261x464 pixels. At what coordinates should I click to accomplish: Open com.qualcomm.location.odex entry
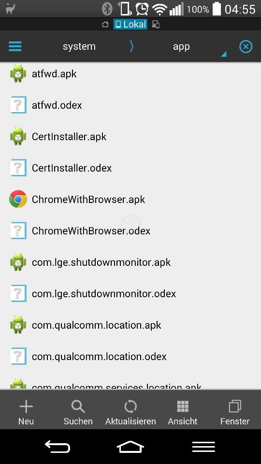click(130, 356)
